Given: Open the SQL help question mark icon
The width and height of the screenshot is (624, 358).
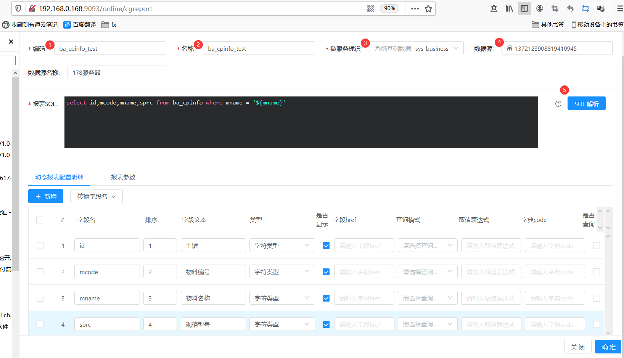Looking at the screenshot, I should click(x=558, y=104).
